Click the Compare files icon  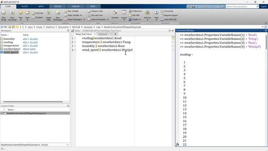pyautogui.click(x=33, y=18)
